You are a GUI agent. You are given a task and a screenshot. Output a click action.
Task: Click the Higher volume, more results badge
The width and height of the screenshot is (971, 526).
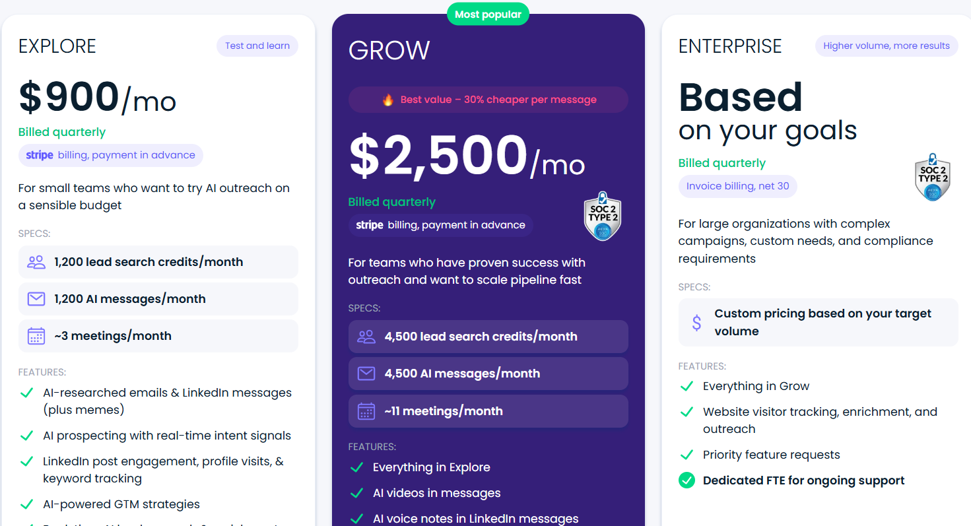tap(886, 46)
